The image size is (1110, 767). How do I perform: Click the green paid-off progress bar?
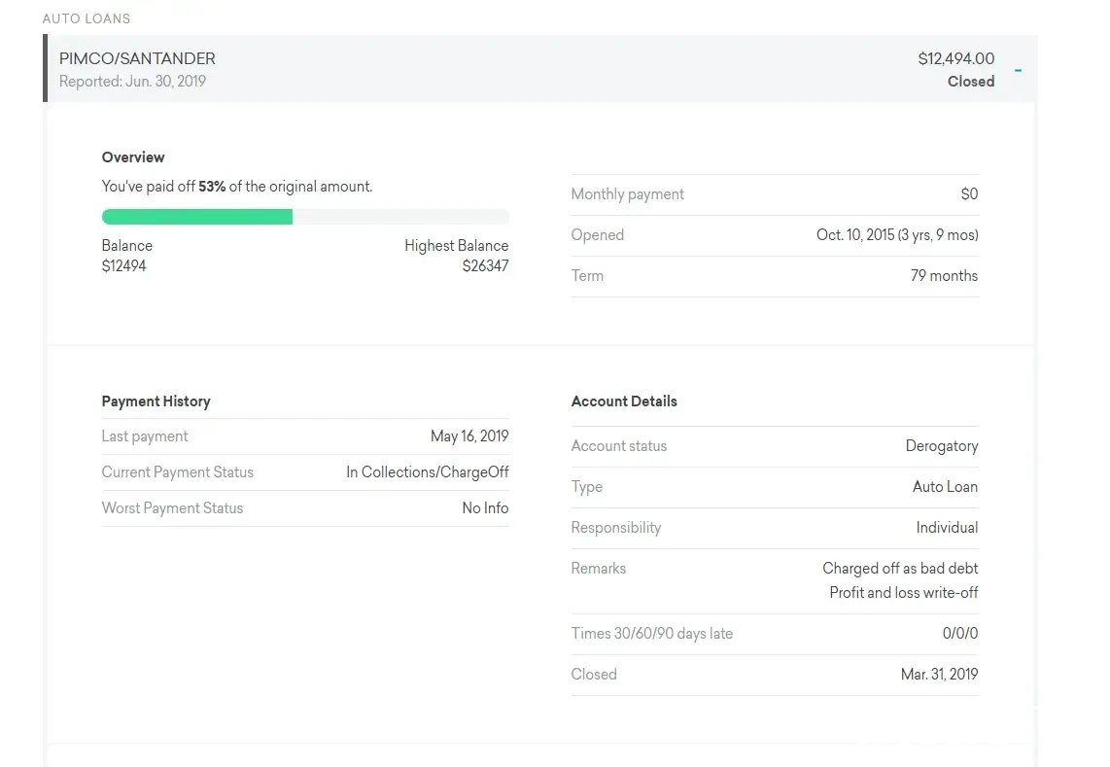point(197,217)
